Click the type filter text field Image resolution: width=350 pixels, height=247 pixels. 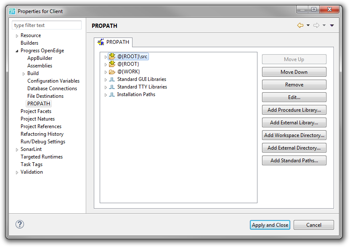(47, 25)
